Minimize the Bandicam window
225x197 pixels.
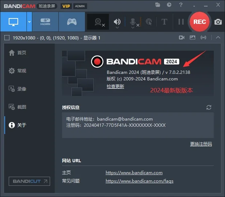(x=206, y=6)
